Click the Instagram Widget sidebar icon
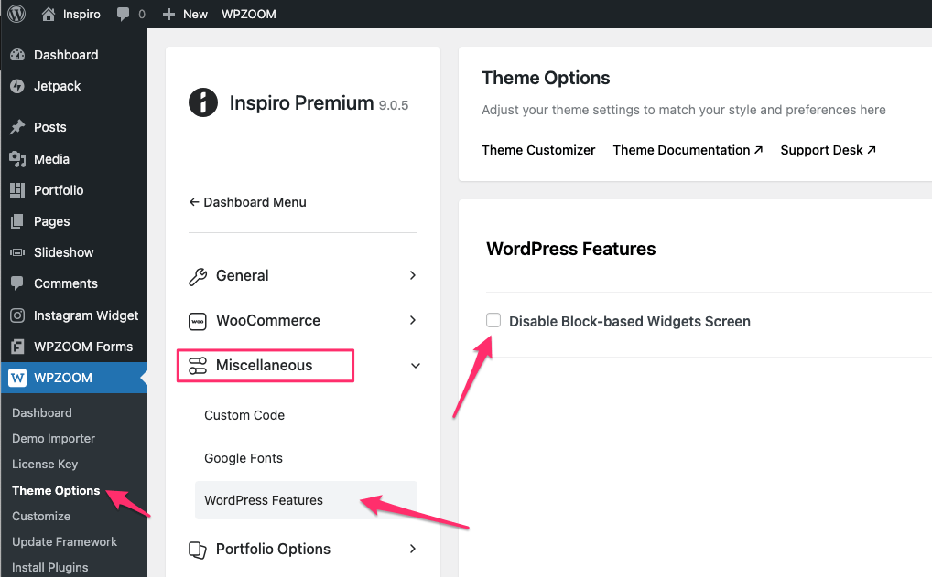 tap(17, 315)
